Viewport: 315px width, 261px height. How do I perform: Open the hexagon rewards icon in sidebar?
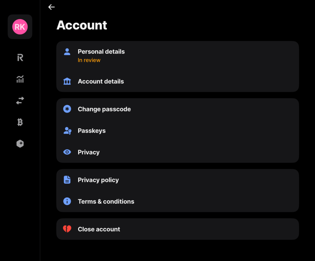pyautogui.click(x=20, y=144)
